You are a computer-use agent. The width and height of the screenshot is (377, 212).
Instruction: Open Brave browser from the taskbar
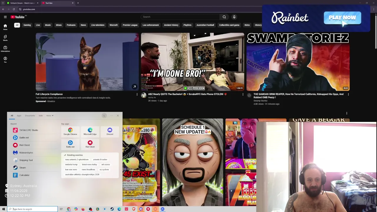click(134, 209)
